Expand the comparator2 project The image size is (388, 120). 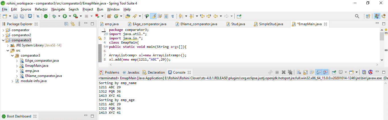3,35
